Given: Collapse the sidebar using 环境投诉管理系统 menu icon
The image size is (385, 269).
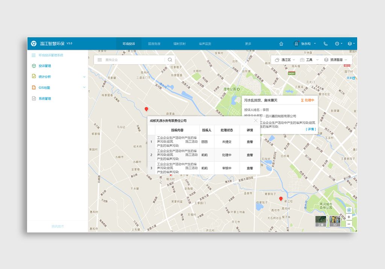Looking at the screenshot, I should coord(33,55).
